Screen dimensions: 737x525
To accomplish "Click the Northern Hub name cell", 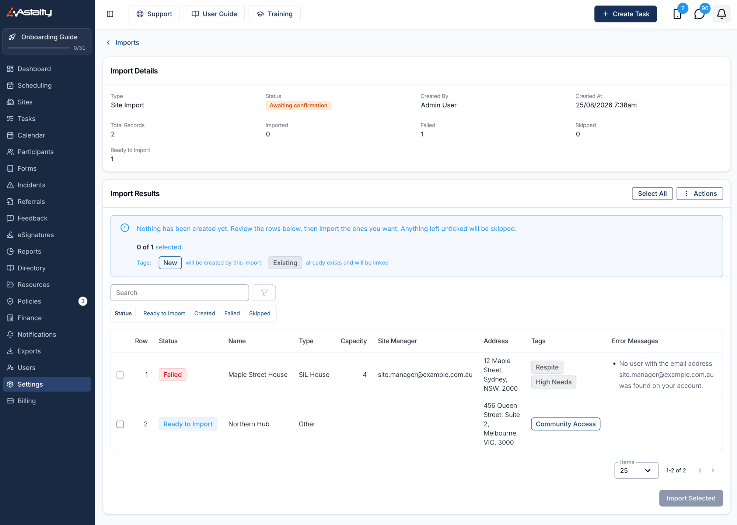I will pyautogui.click(x=249, y=424).
